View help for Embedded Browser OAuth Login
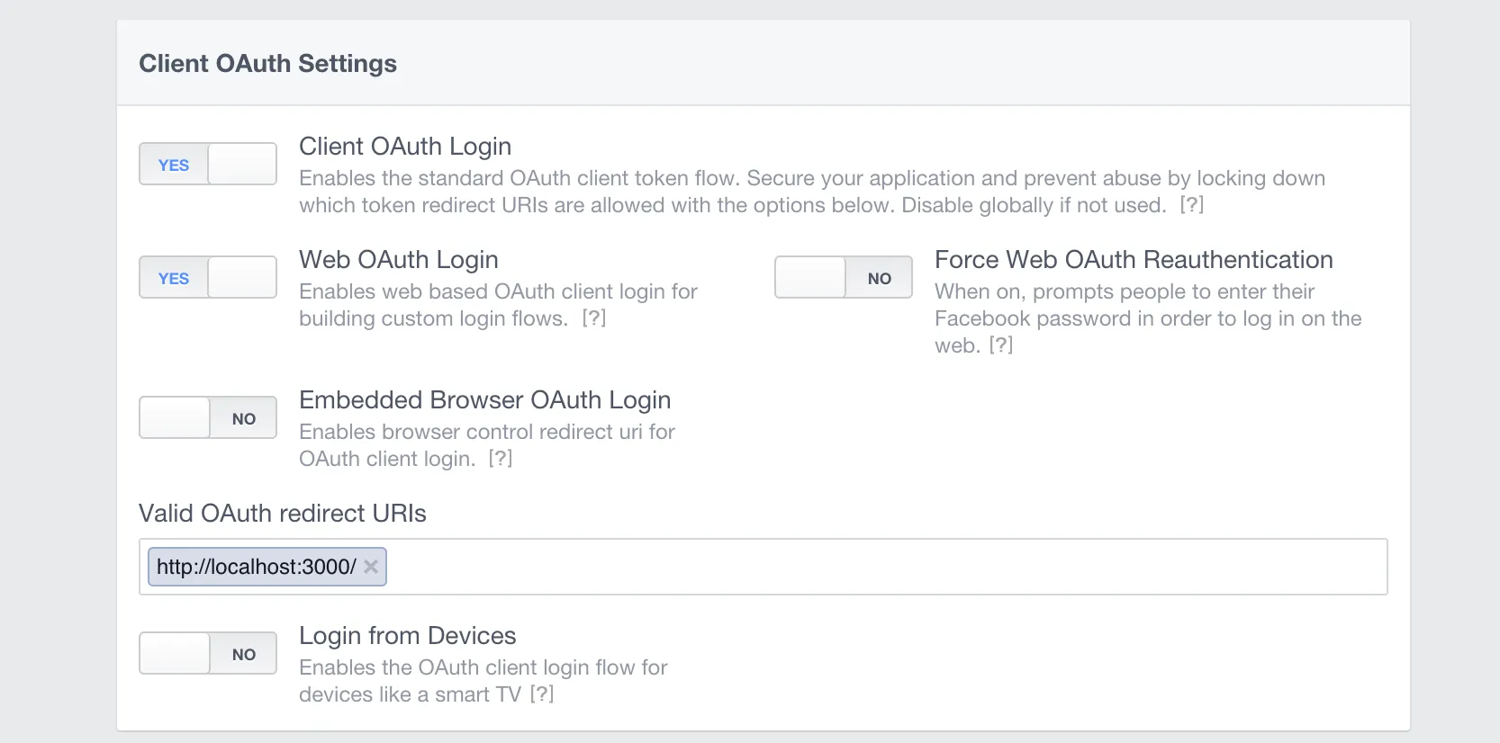Image resolution: width=1500 pixels, height=743 pixels. coord(501,459)
